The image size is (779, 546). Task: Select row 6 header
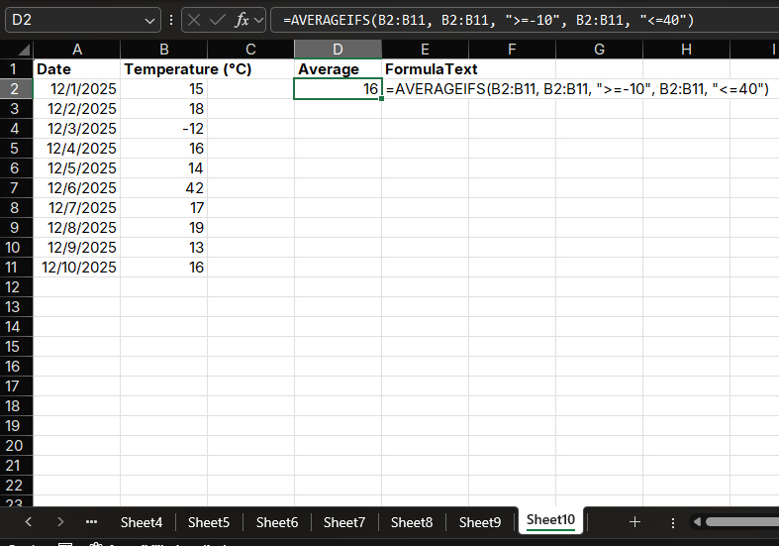point(14,167)
